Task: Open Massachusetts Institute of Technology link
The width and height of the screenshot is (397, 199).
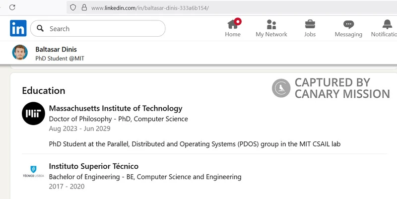Action: 116,108
